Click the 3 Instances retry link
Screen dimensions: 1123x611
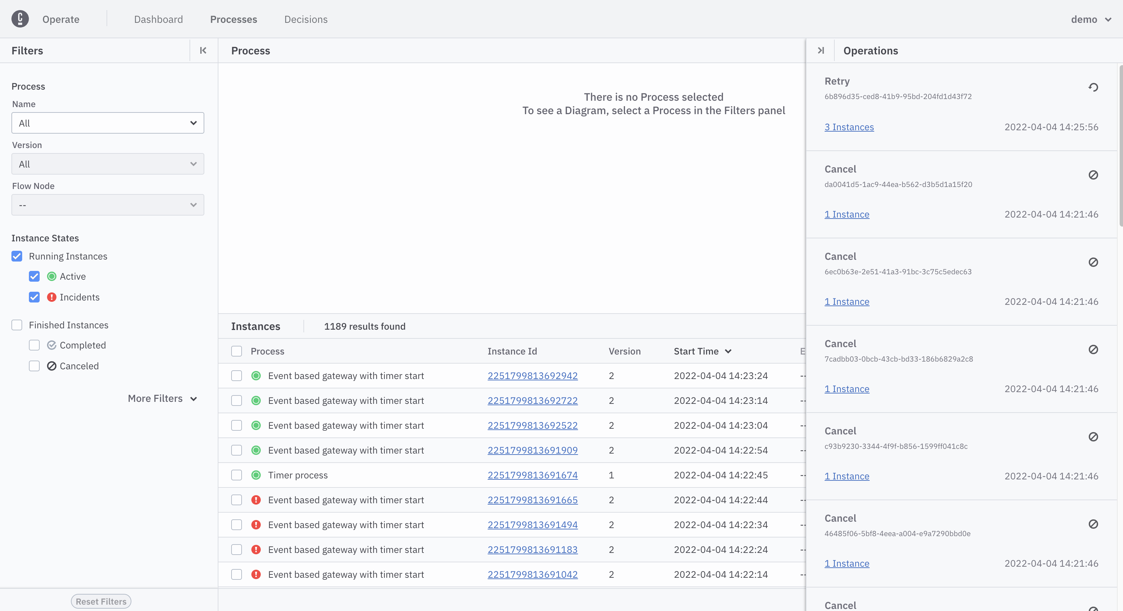(x=849, y=127)
